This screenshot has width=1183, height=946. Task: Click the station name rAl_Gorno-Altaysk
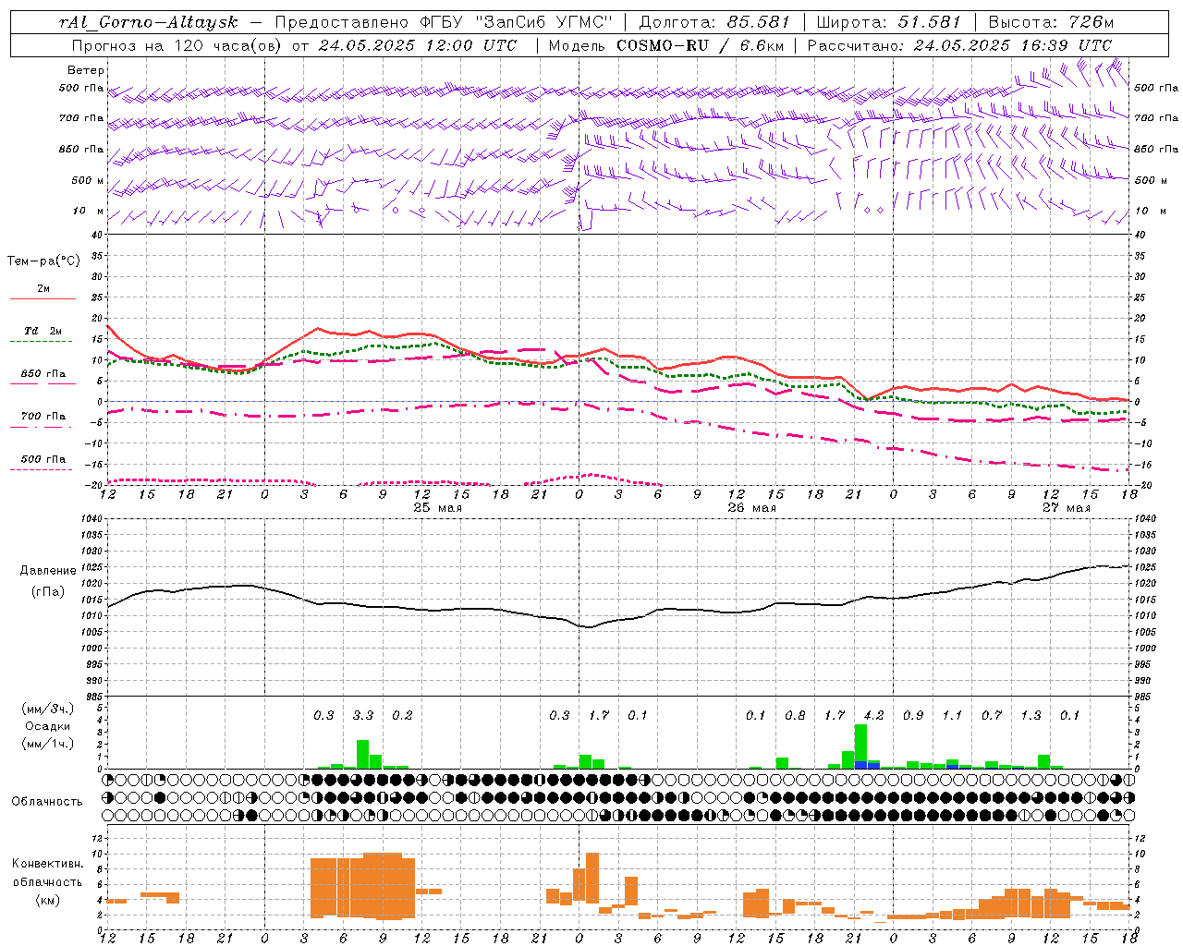coord(148,22)
